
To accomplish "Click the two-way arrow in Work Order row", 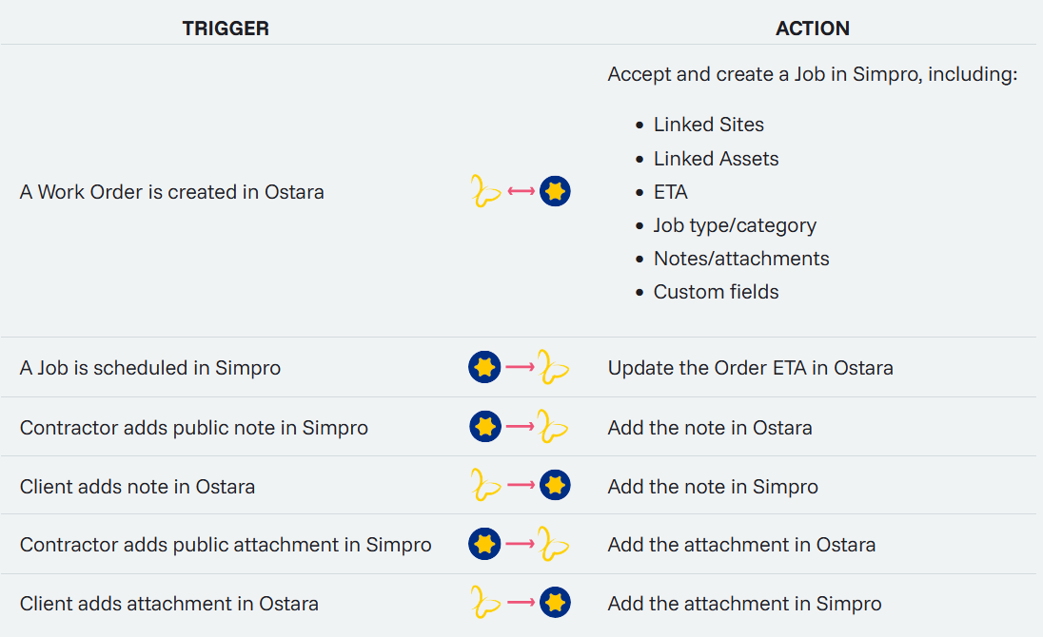I will pos(521,191).
